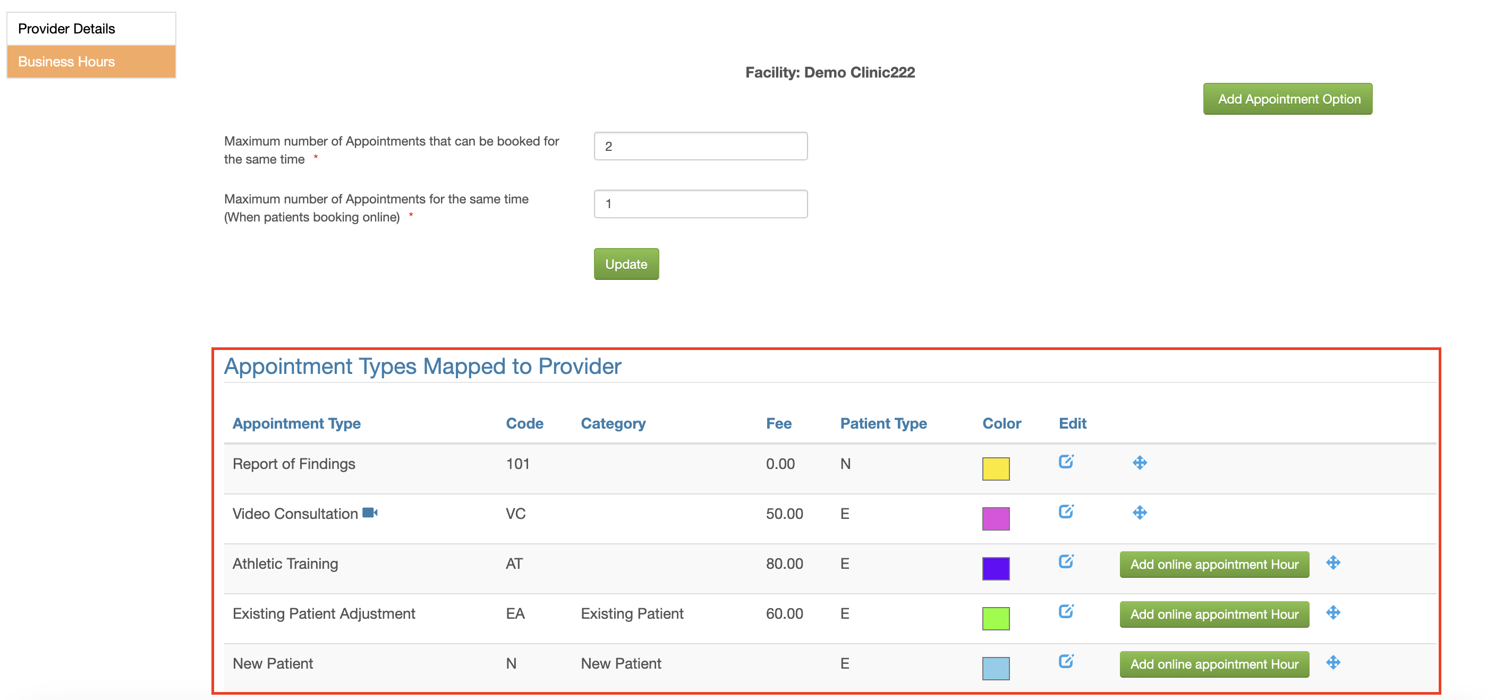
Task: Click the 60.00 fee value
Action: tap(785, 613)
